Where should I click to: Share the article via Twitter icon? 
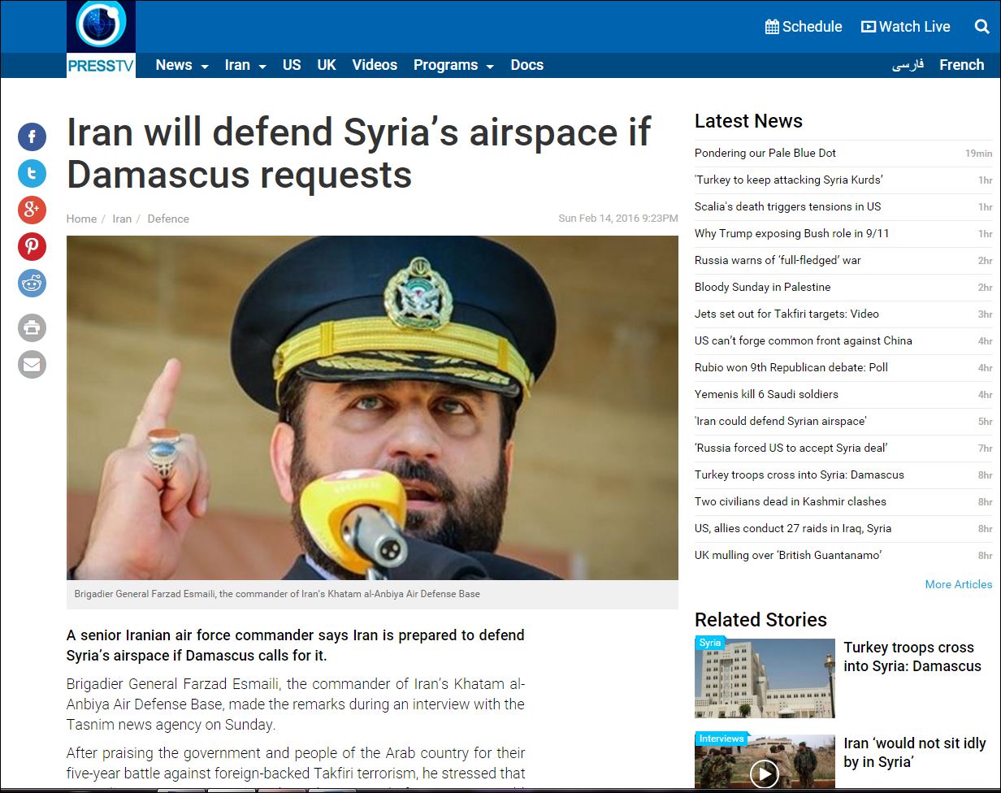[32, 173]
